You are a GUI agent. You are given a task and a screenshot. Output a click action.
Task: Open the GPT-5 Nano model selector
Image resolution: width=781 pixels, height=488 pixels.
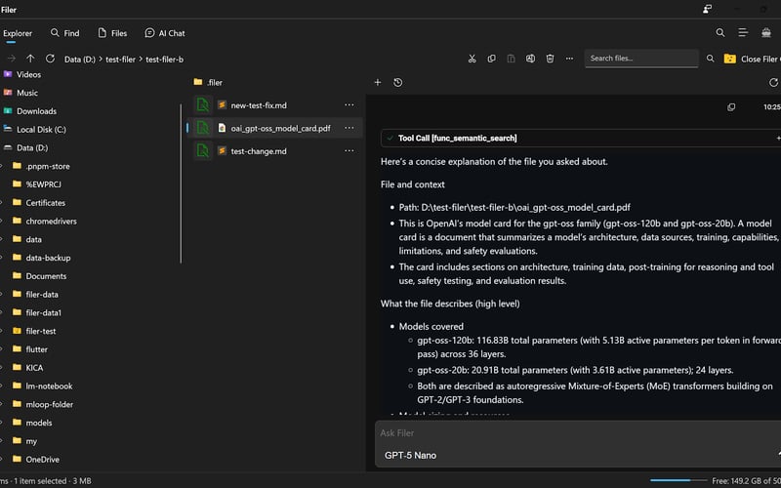tap(411, 455)
